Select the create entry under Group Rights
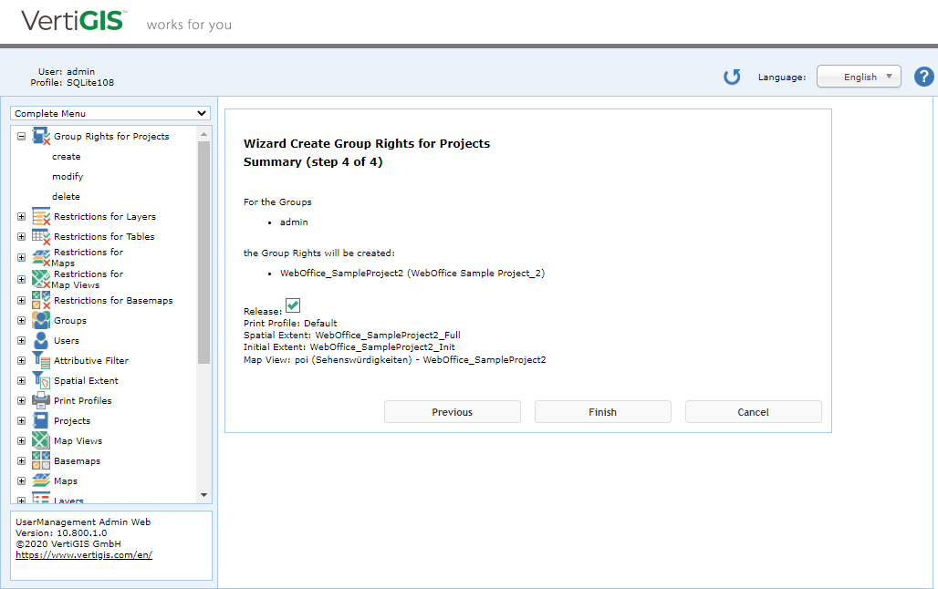 66,156
